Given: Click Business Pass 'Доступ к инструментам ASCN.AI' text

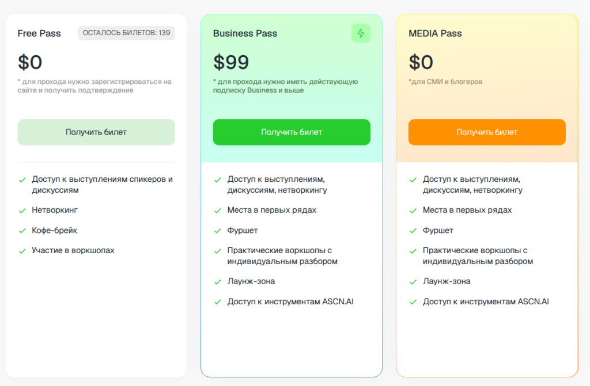Looking at the screenshot, I should 290,301.
